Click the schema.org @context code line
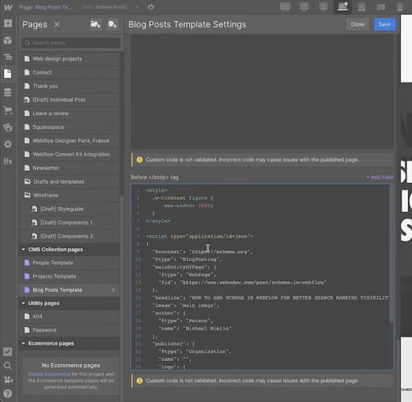The image size is (412, 402). point(203,252)
